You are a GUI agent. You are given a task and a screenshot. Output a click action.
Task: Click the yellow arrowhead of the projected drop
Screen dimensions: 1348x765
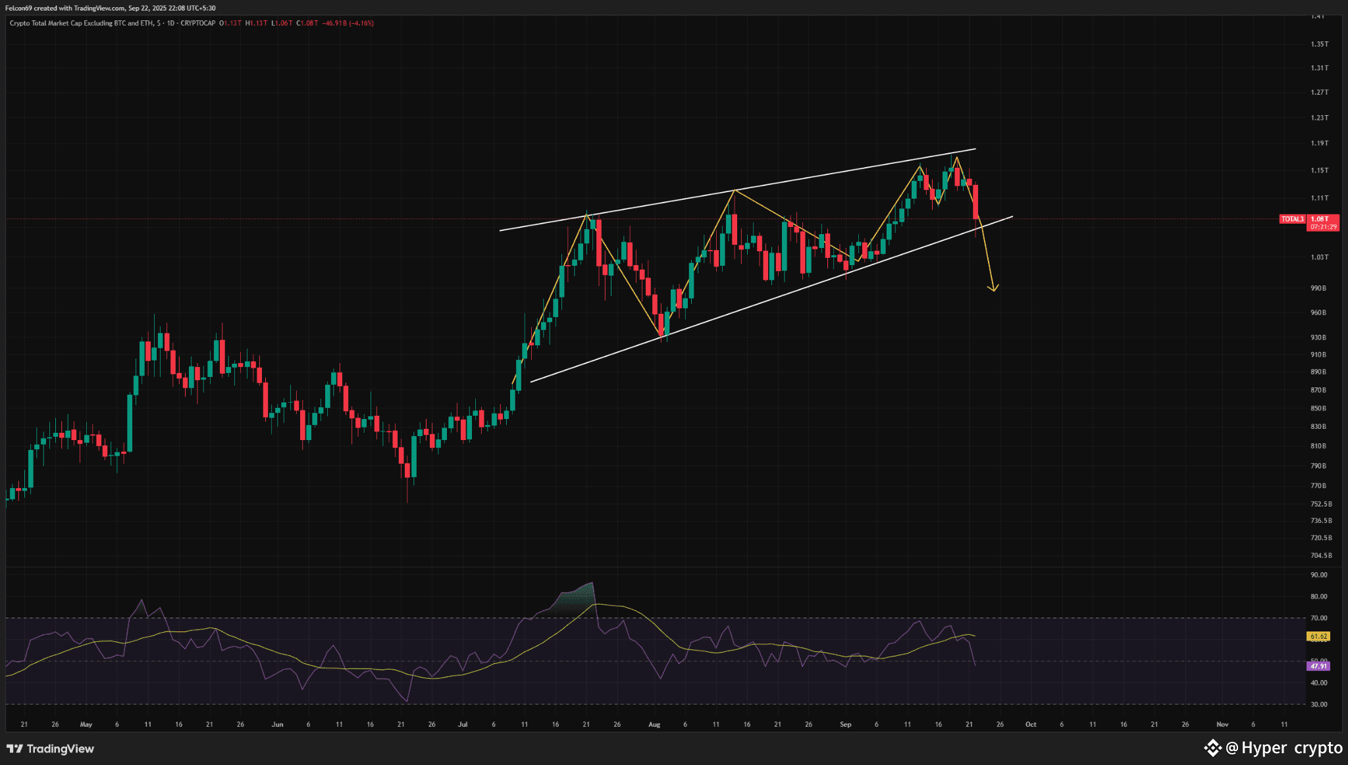(x=994, y=288)
